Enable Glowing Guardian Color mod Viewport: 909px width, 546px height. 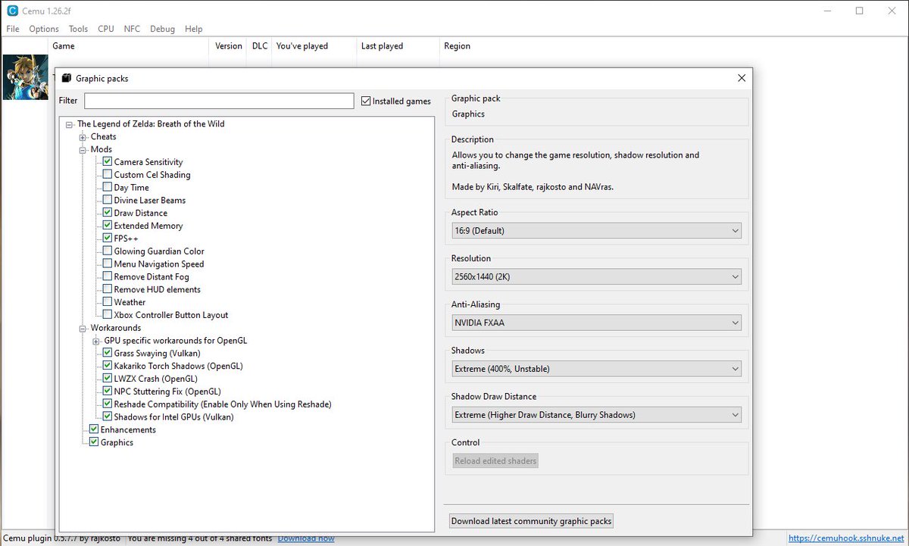[x=108, y=251]
